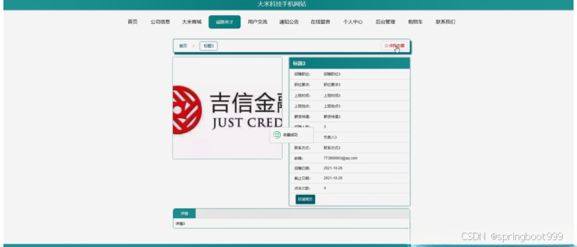Open the 首页 navigation item
This screenshot has width=577, height=247.
tap(132, 22)
